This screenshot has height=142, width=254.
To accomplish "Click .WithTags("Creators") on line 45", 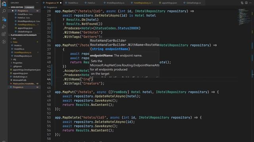I will pyautogui.click(x=83, y=84).
